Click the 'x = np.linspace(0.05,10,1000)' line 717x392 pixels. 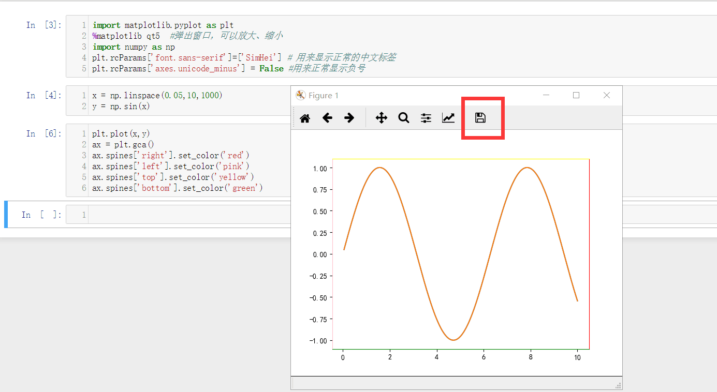tap(157, 96)
